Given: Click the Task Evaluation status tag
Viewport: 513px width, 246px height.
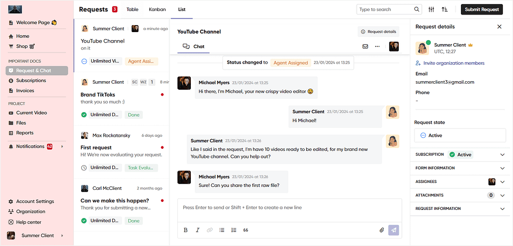Looking at the screenshot, I should tap(141, 168).
